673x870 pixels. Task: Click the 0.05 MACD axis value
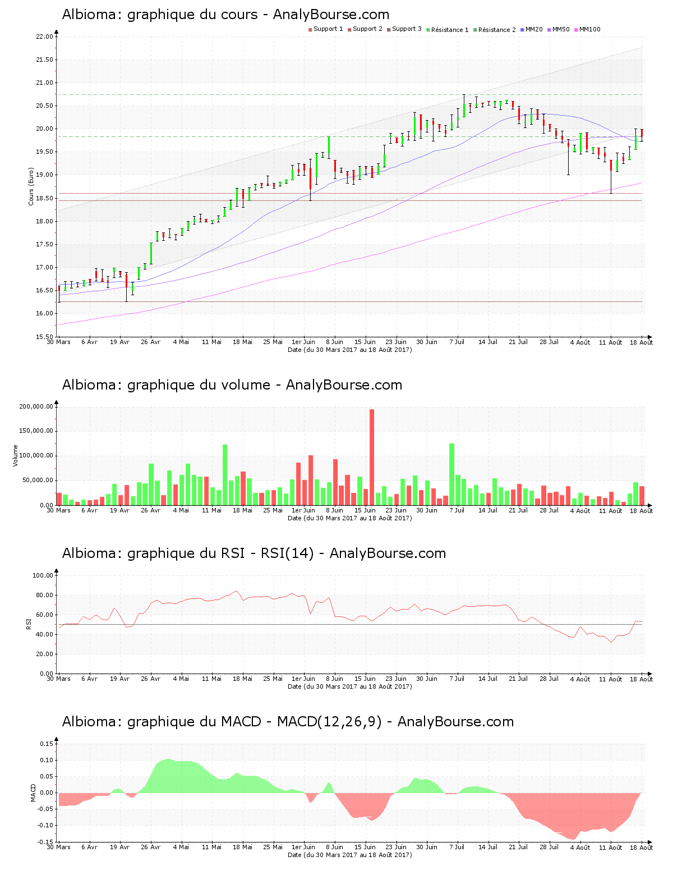tap(48, 777)
